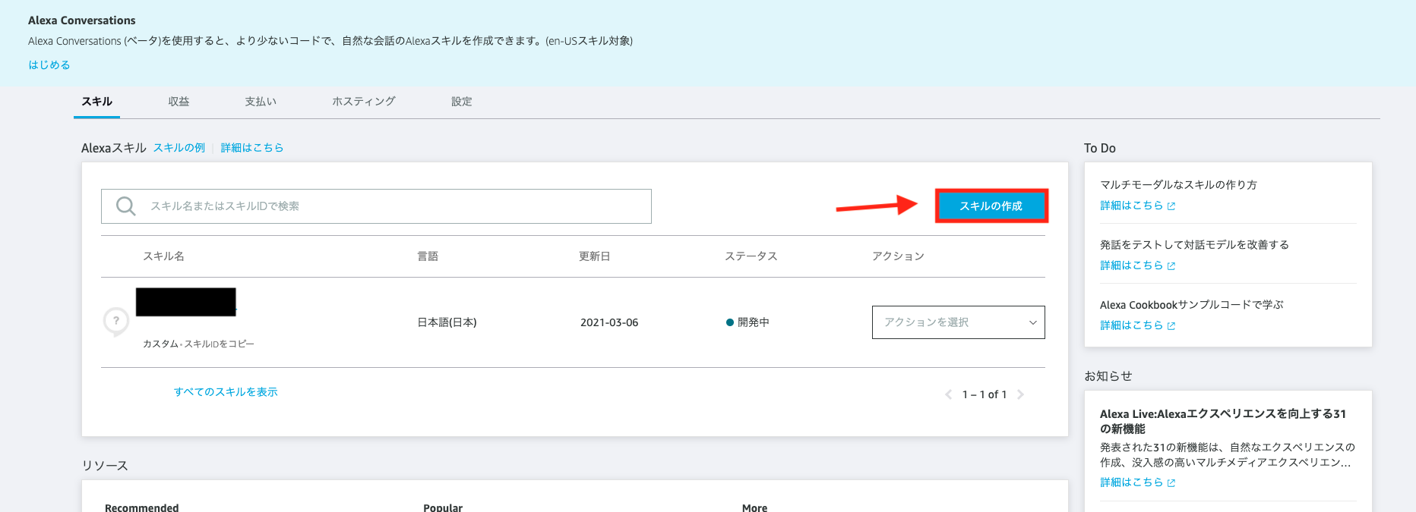Go to next page of skills

pos(1021,394)
